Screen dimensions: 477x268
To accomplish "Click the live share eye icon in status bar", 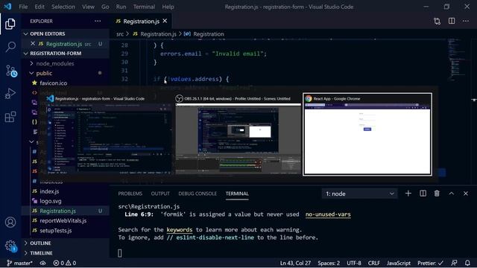I will point(42,263).
